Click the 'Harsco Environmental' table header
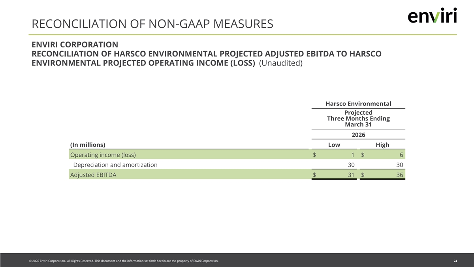The height and width of the screenshot is (267, 474). click(358, 103)
